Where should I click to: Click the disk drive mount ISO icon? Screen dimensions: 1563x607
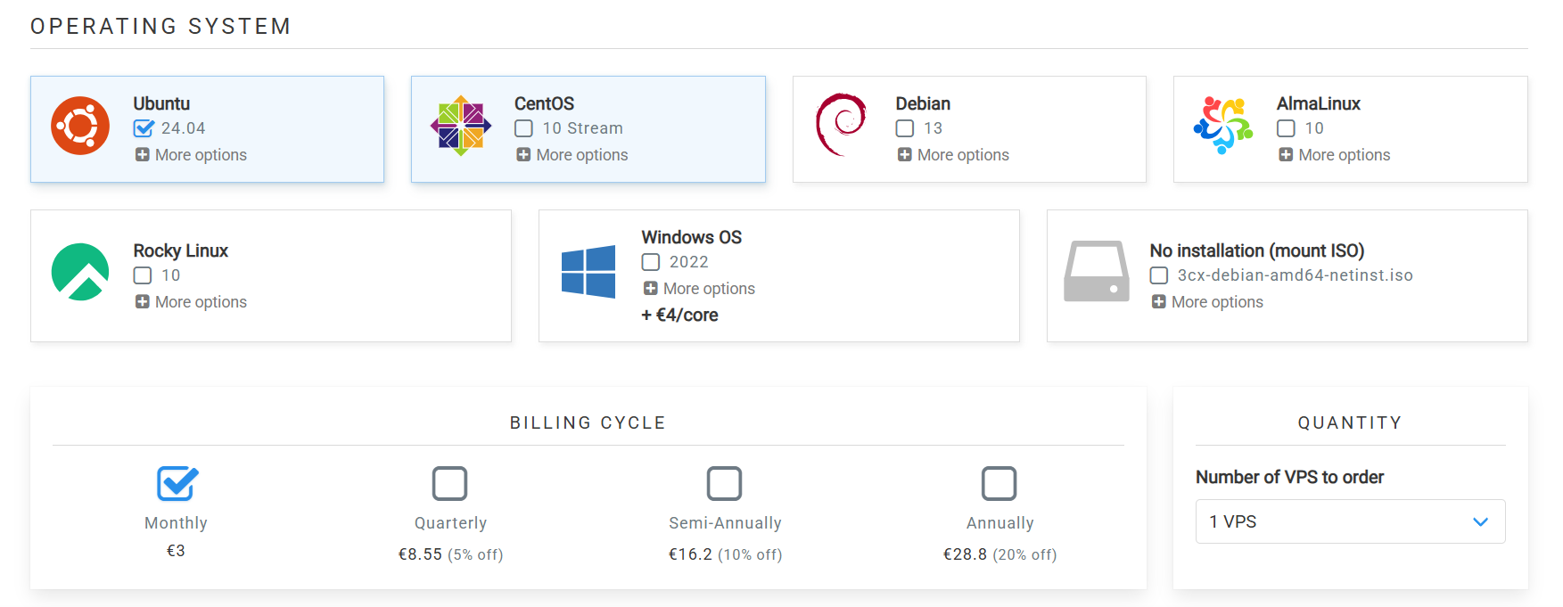point(1097,271)
